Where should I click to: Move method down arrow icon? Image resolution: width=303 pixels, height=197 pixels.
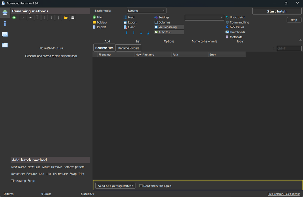point(51,18)
